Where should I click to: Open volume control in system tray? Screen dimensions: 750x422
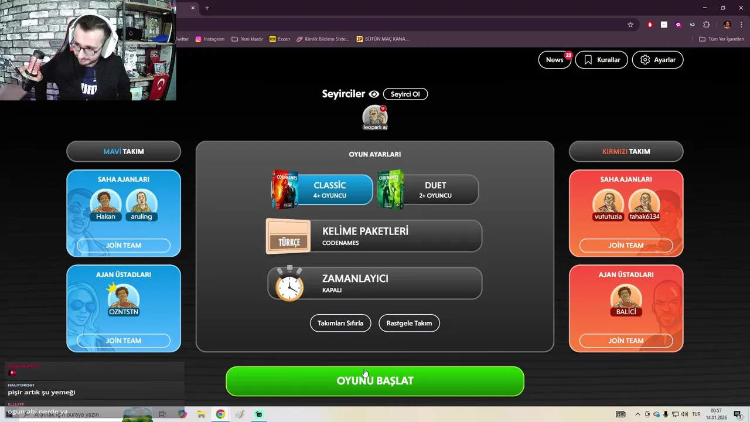click(684, 414)
